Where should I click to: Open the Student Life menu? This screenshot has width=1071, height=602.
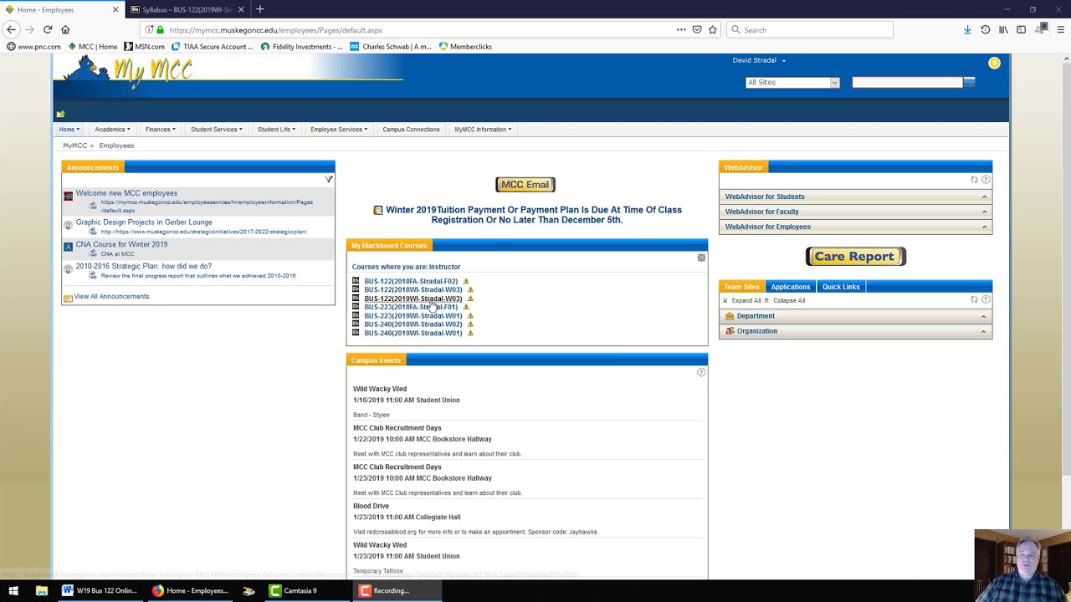tap(276, 130)
